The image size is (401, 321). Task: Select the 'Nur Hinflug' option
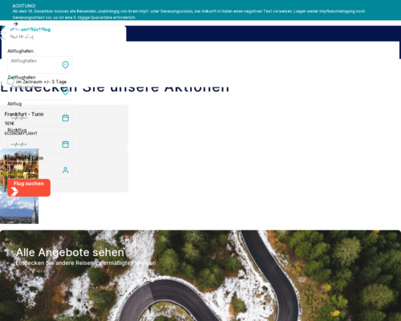[22, 37]
